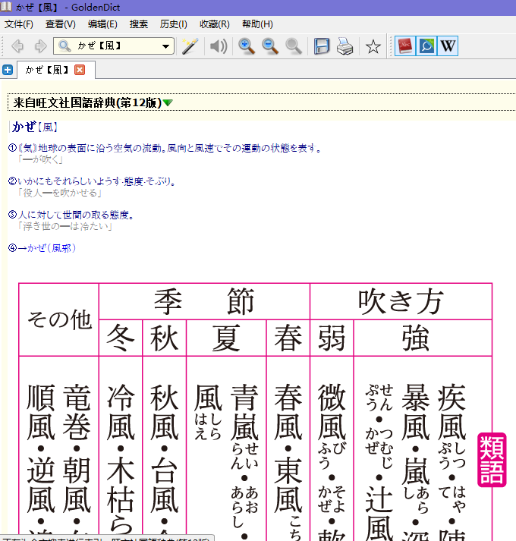Click the back navigation arrow
The height and width of the screenshot is (541, 516).
(17, 46)
